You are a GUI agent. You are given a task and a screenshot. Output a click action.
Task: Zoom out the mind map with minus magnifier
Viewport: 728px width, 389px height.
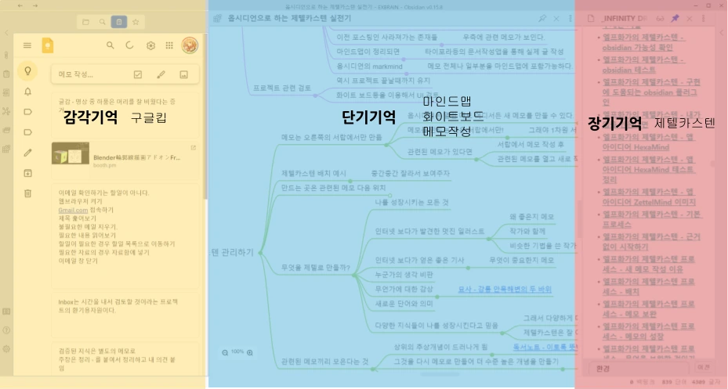[225, 353]
